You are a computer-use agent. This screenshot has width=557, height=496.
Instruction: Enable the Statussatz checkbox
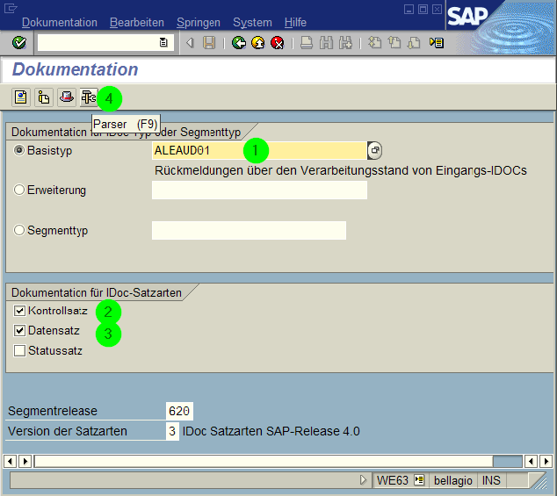pyautogui.click(x=19, y=351)
